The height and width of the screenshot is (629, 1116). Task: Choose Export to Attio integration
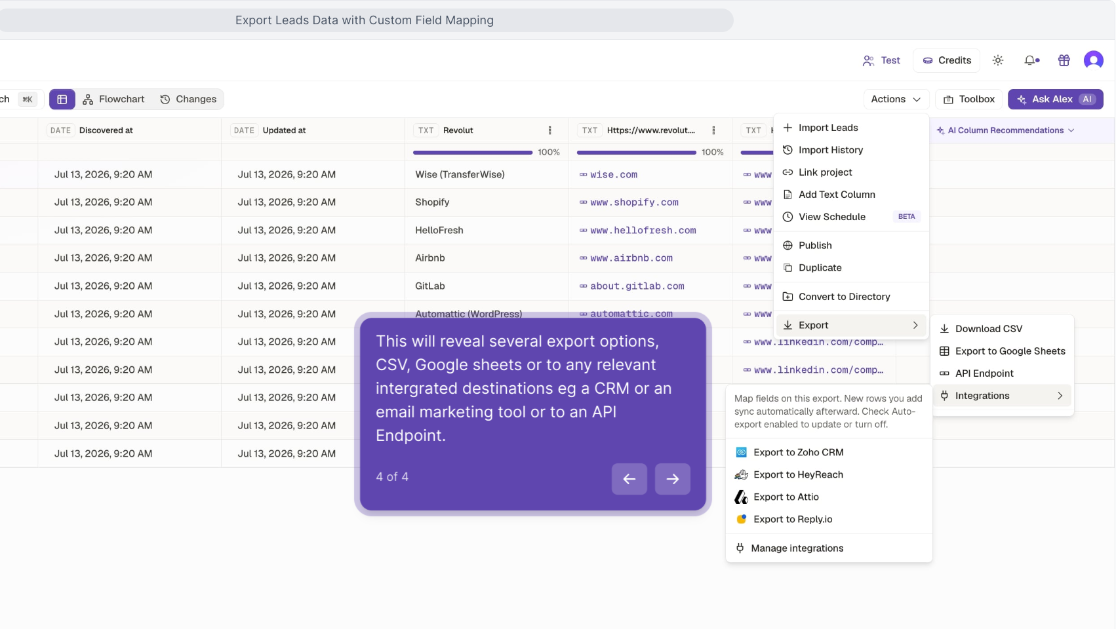(829, 497)
